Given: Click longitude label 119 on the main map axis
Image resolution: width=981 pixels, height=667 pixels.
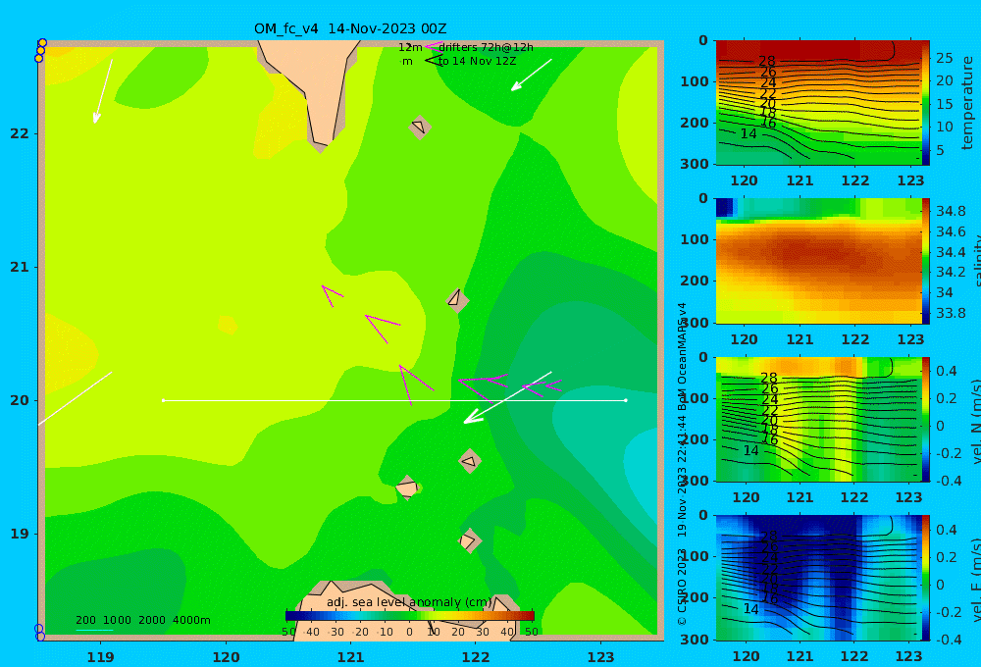Looking at the screenshot, I should pos(100,657).
